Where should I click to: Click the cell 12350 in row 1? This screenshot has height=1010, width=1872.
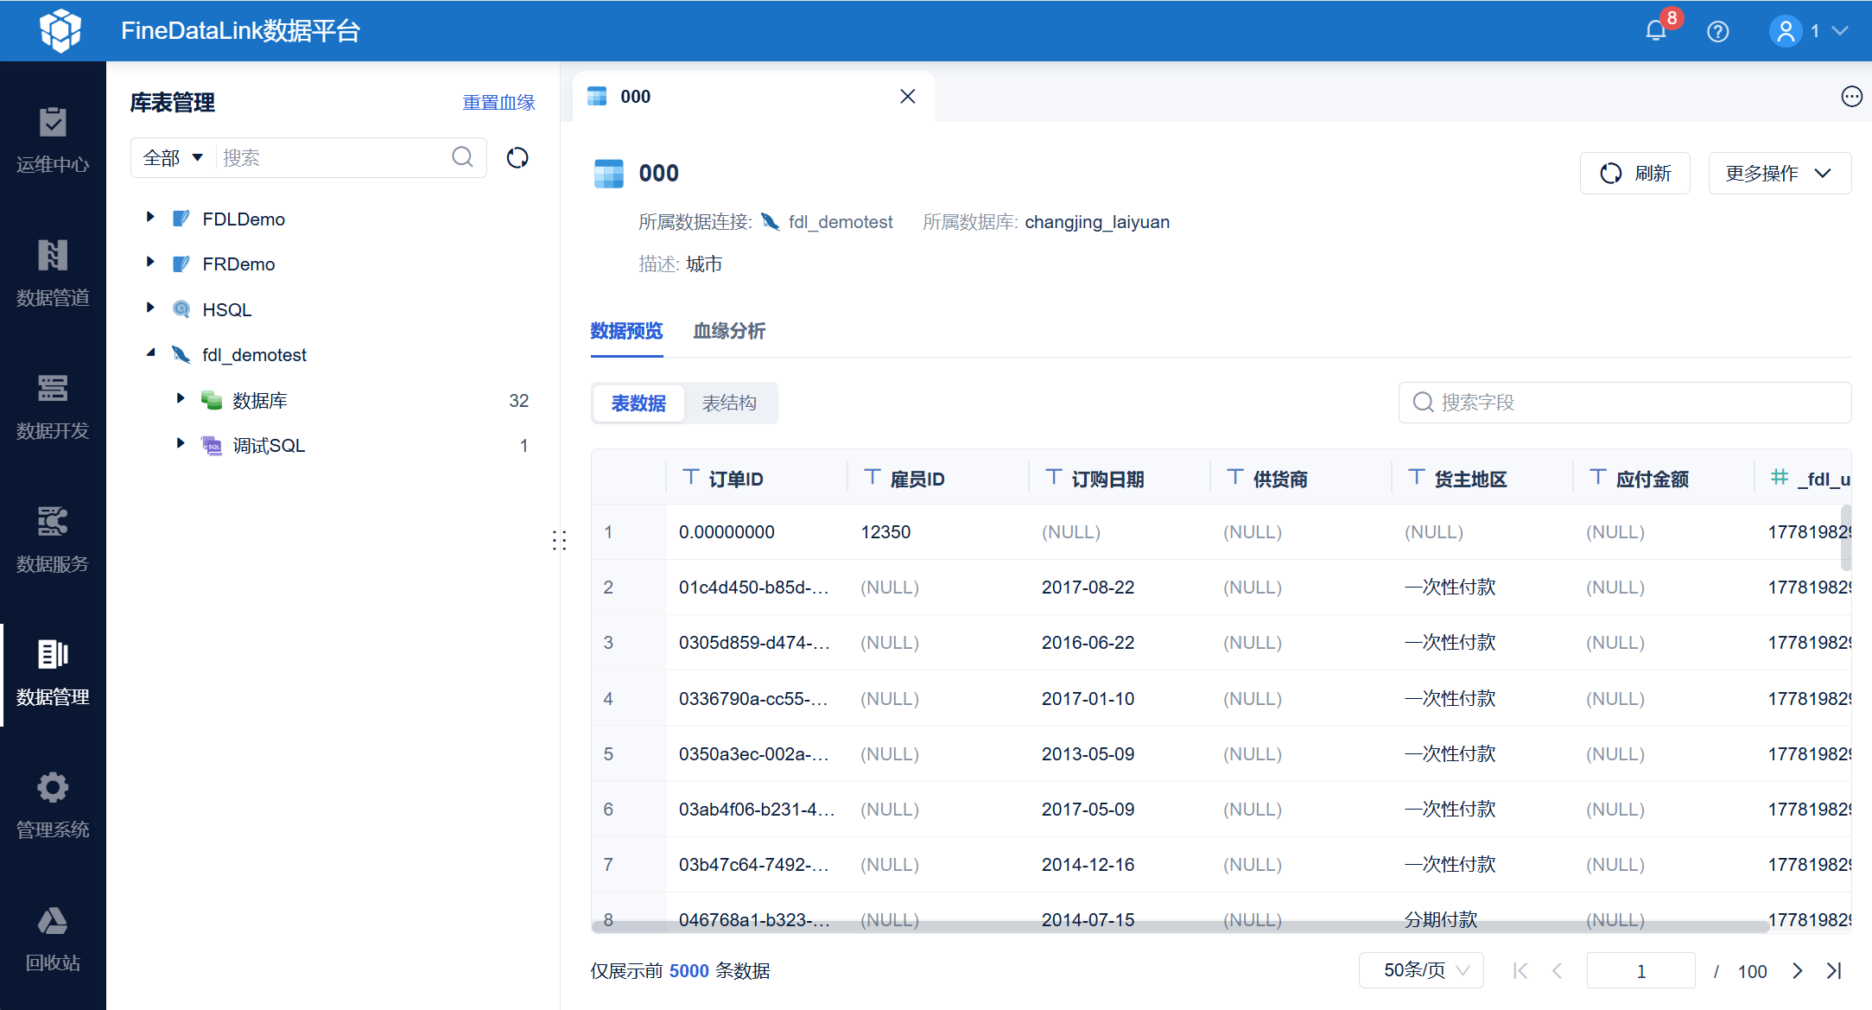coord(885,532)
